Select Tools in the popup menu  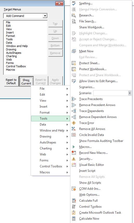pos(50,119)
